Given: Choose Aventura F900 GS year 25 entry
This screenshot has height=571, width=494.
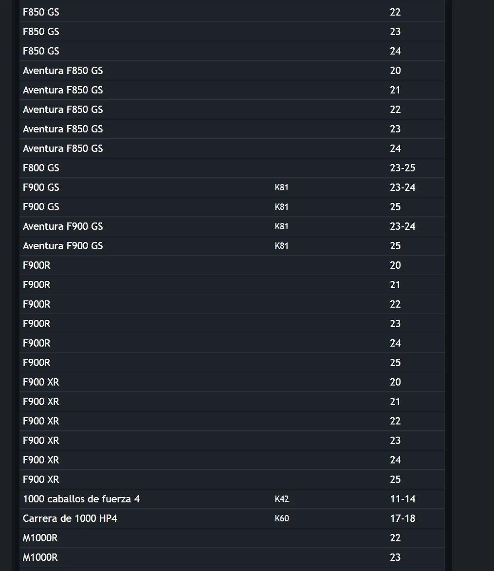Looking at the screenshot, I should click(x=232, y=246).
